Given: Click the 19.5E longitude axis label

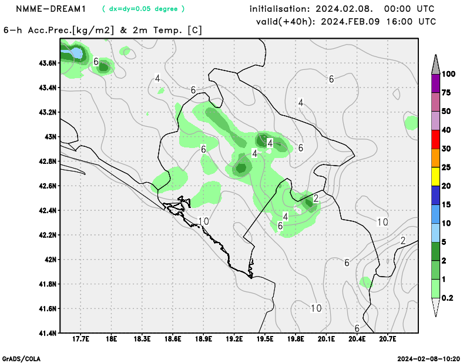Looking at the screenshot, I should coord(265,339).
